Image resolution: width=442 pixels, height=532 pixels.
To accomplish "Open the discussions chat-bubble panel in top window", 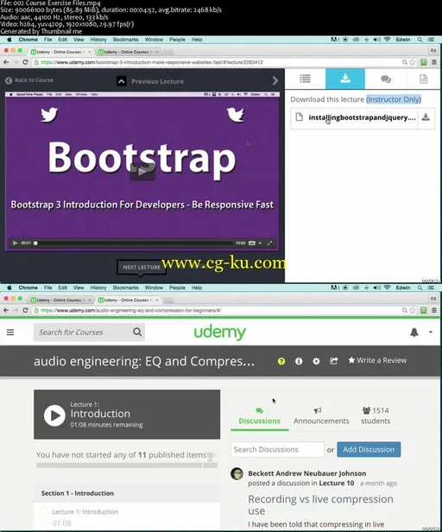I will (386, 79).
